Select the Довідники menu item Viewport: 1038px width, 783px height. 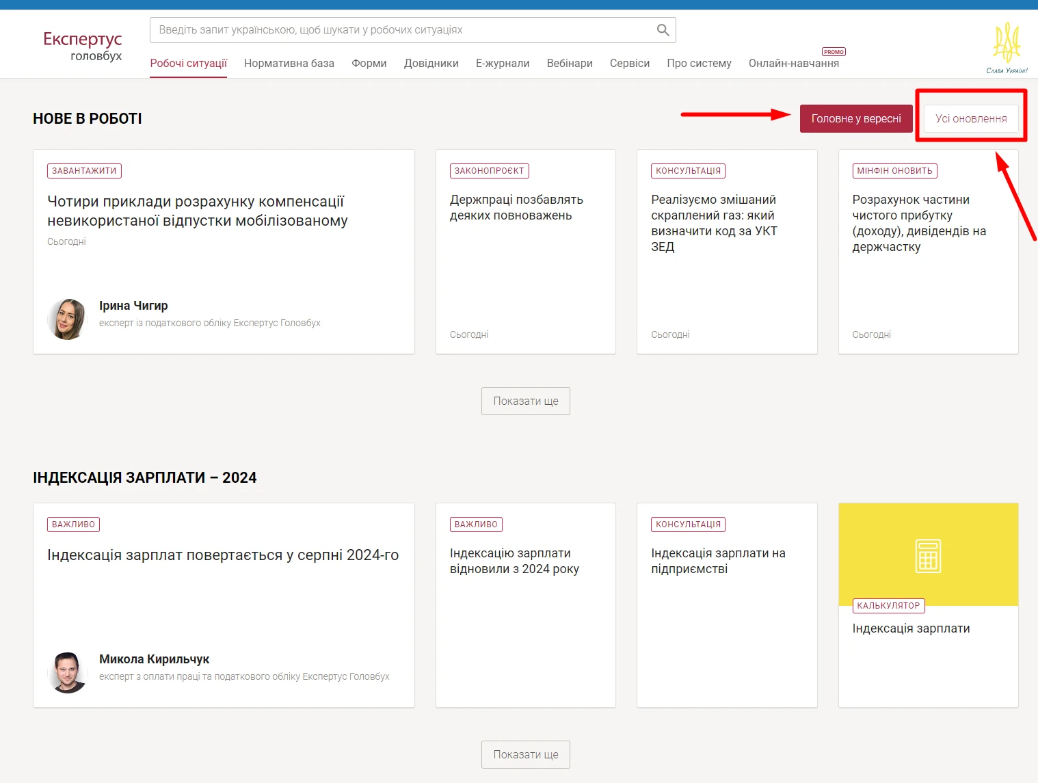point(431,64)
